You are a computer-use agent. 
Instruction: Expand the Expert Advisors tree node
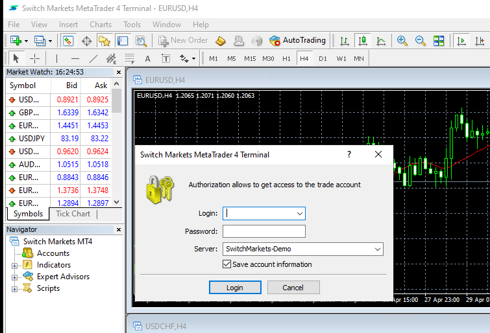14,277
